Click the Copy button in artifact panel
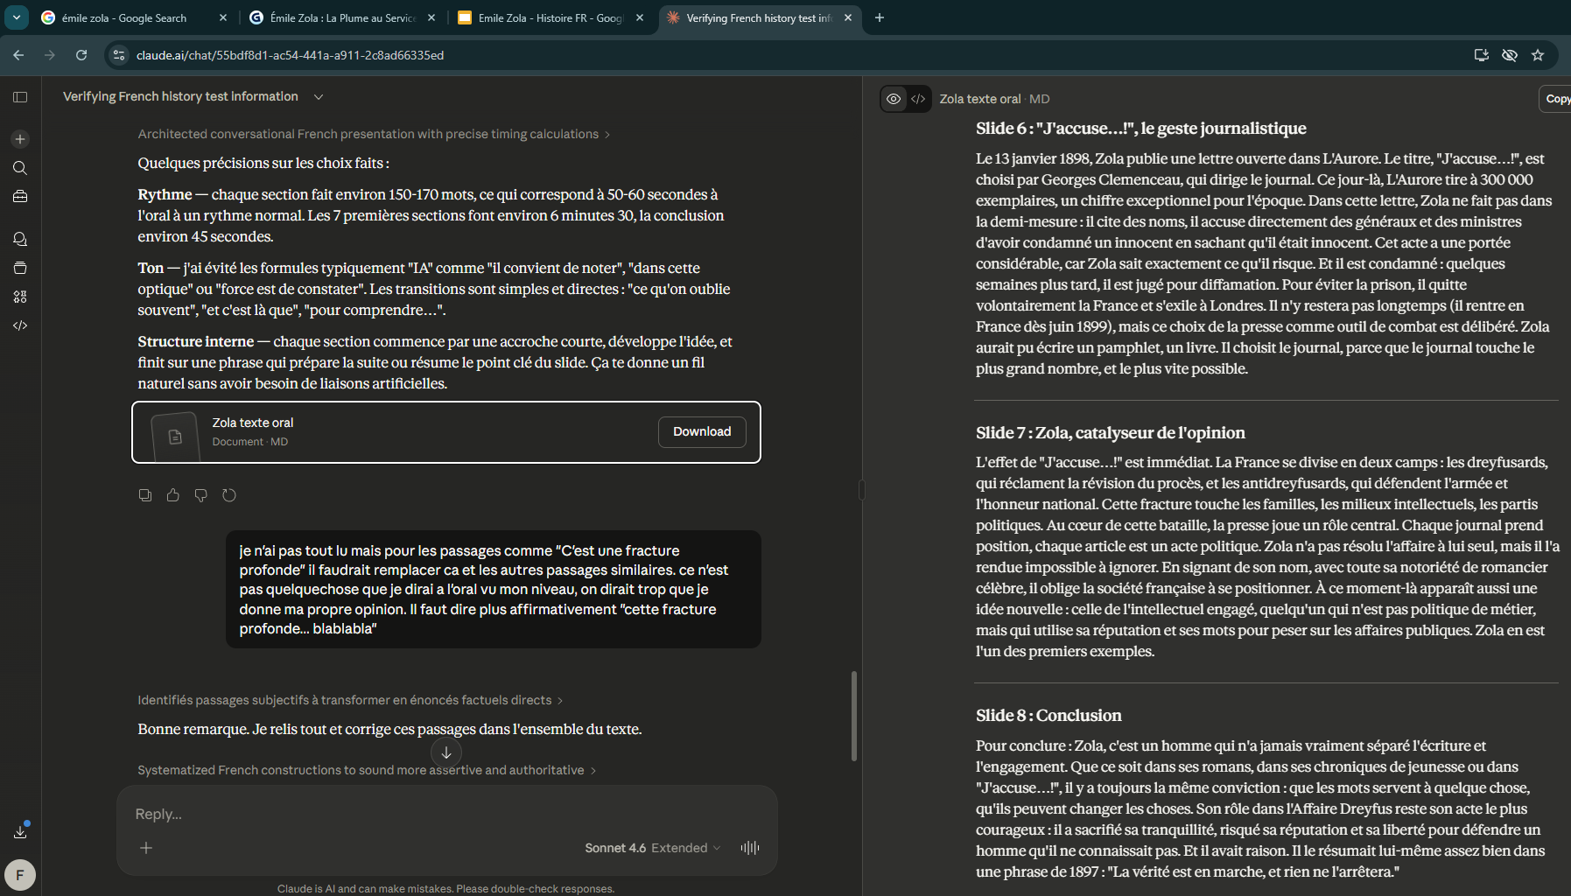Image resolution: width=1571 pixels, height=896 pixels. (x=1556, y=99)
